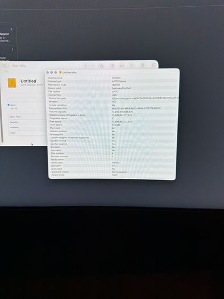
Task: Click the Erase toolbar icon
Action: pos(122,65)
